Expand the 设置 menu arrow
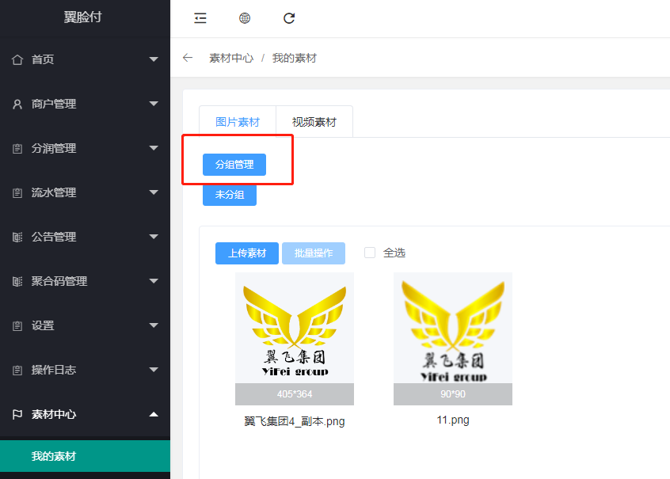The image size is (670, 479). 154,325
